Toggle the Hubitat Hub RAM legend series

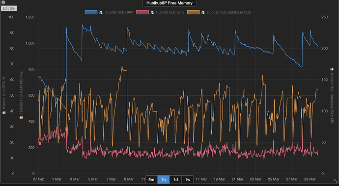(x=109, y=12)
